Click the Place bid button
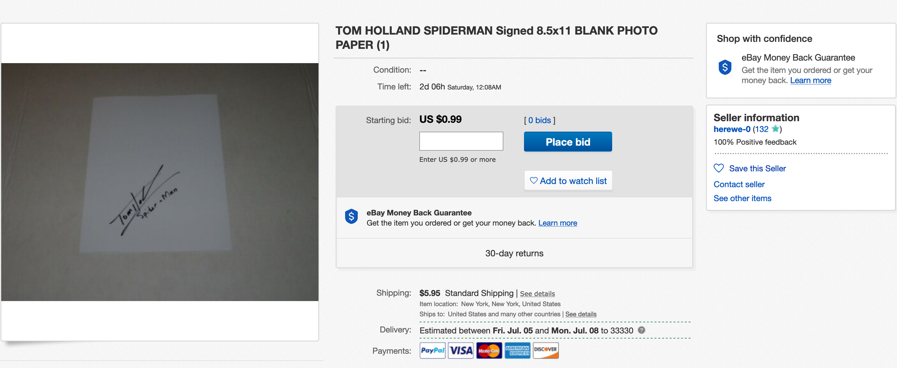Viewport: 897px width, 368px height. coord(567,142)
